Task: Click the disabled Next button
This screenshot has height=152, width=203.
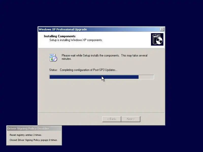Action: (131, 119)
